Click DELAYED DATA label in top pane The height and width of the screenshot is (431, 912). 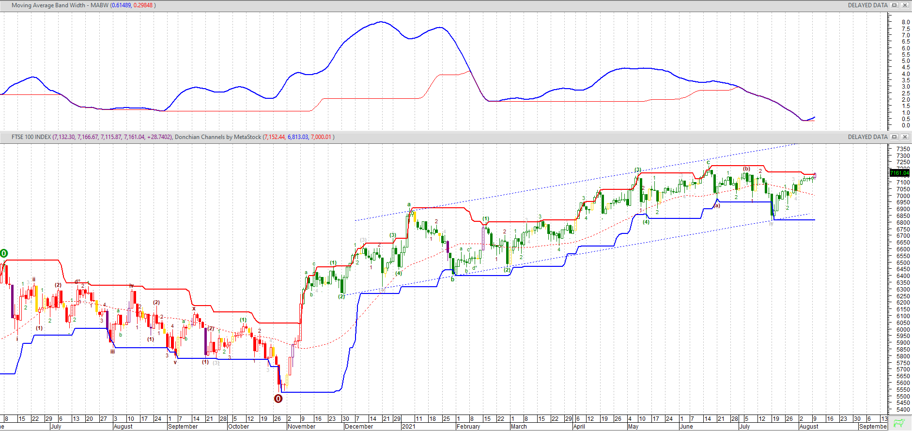867,5
